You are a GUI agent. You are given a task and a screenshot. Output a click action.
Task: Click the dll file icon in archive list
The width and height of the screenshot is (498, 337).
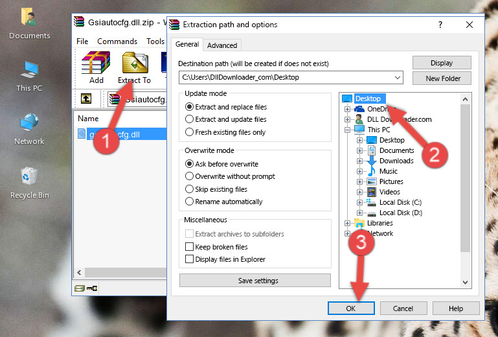tap(82, 134)
